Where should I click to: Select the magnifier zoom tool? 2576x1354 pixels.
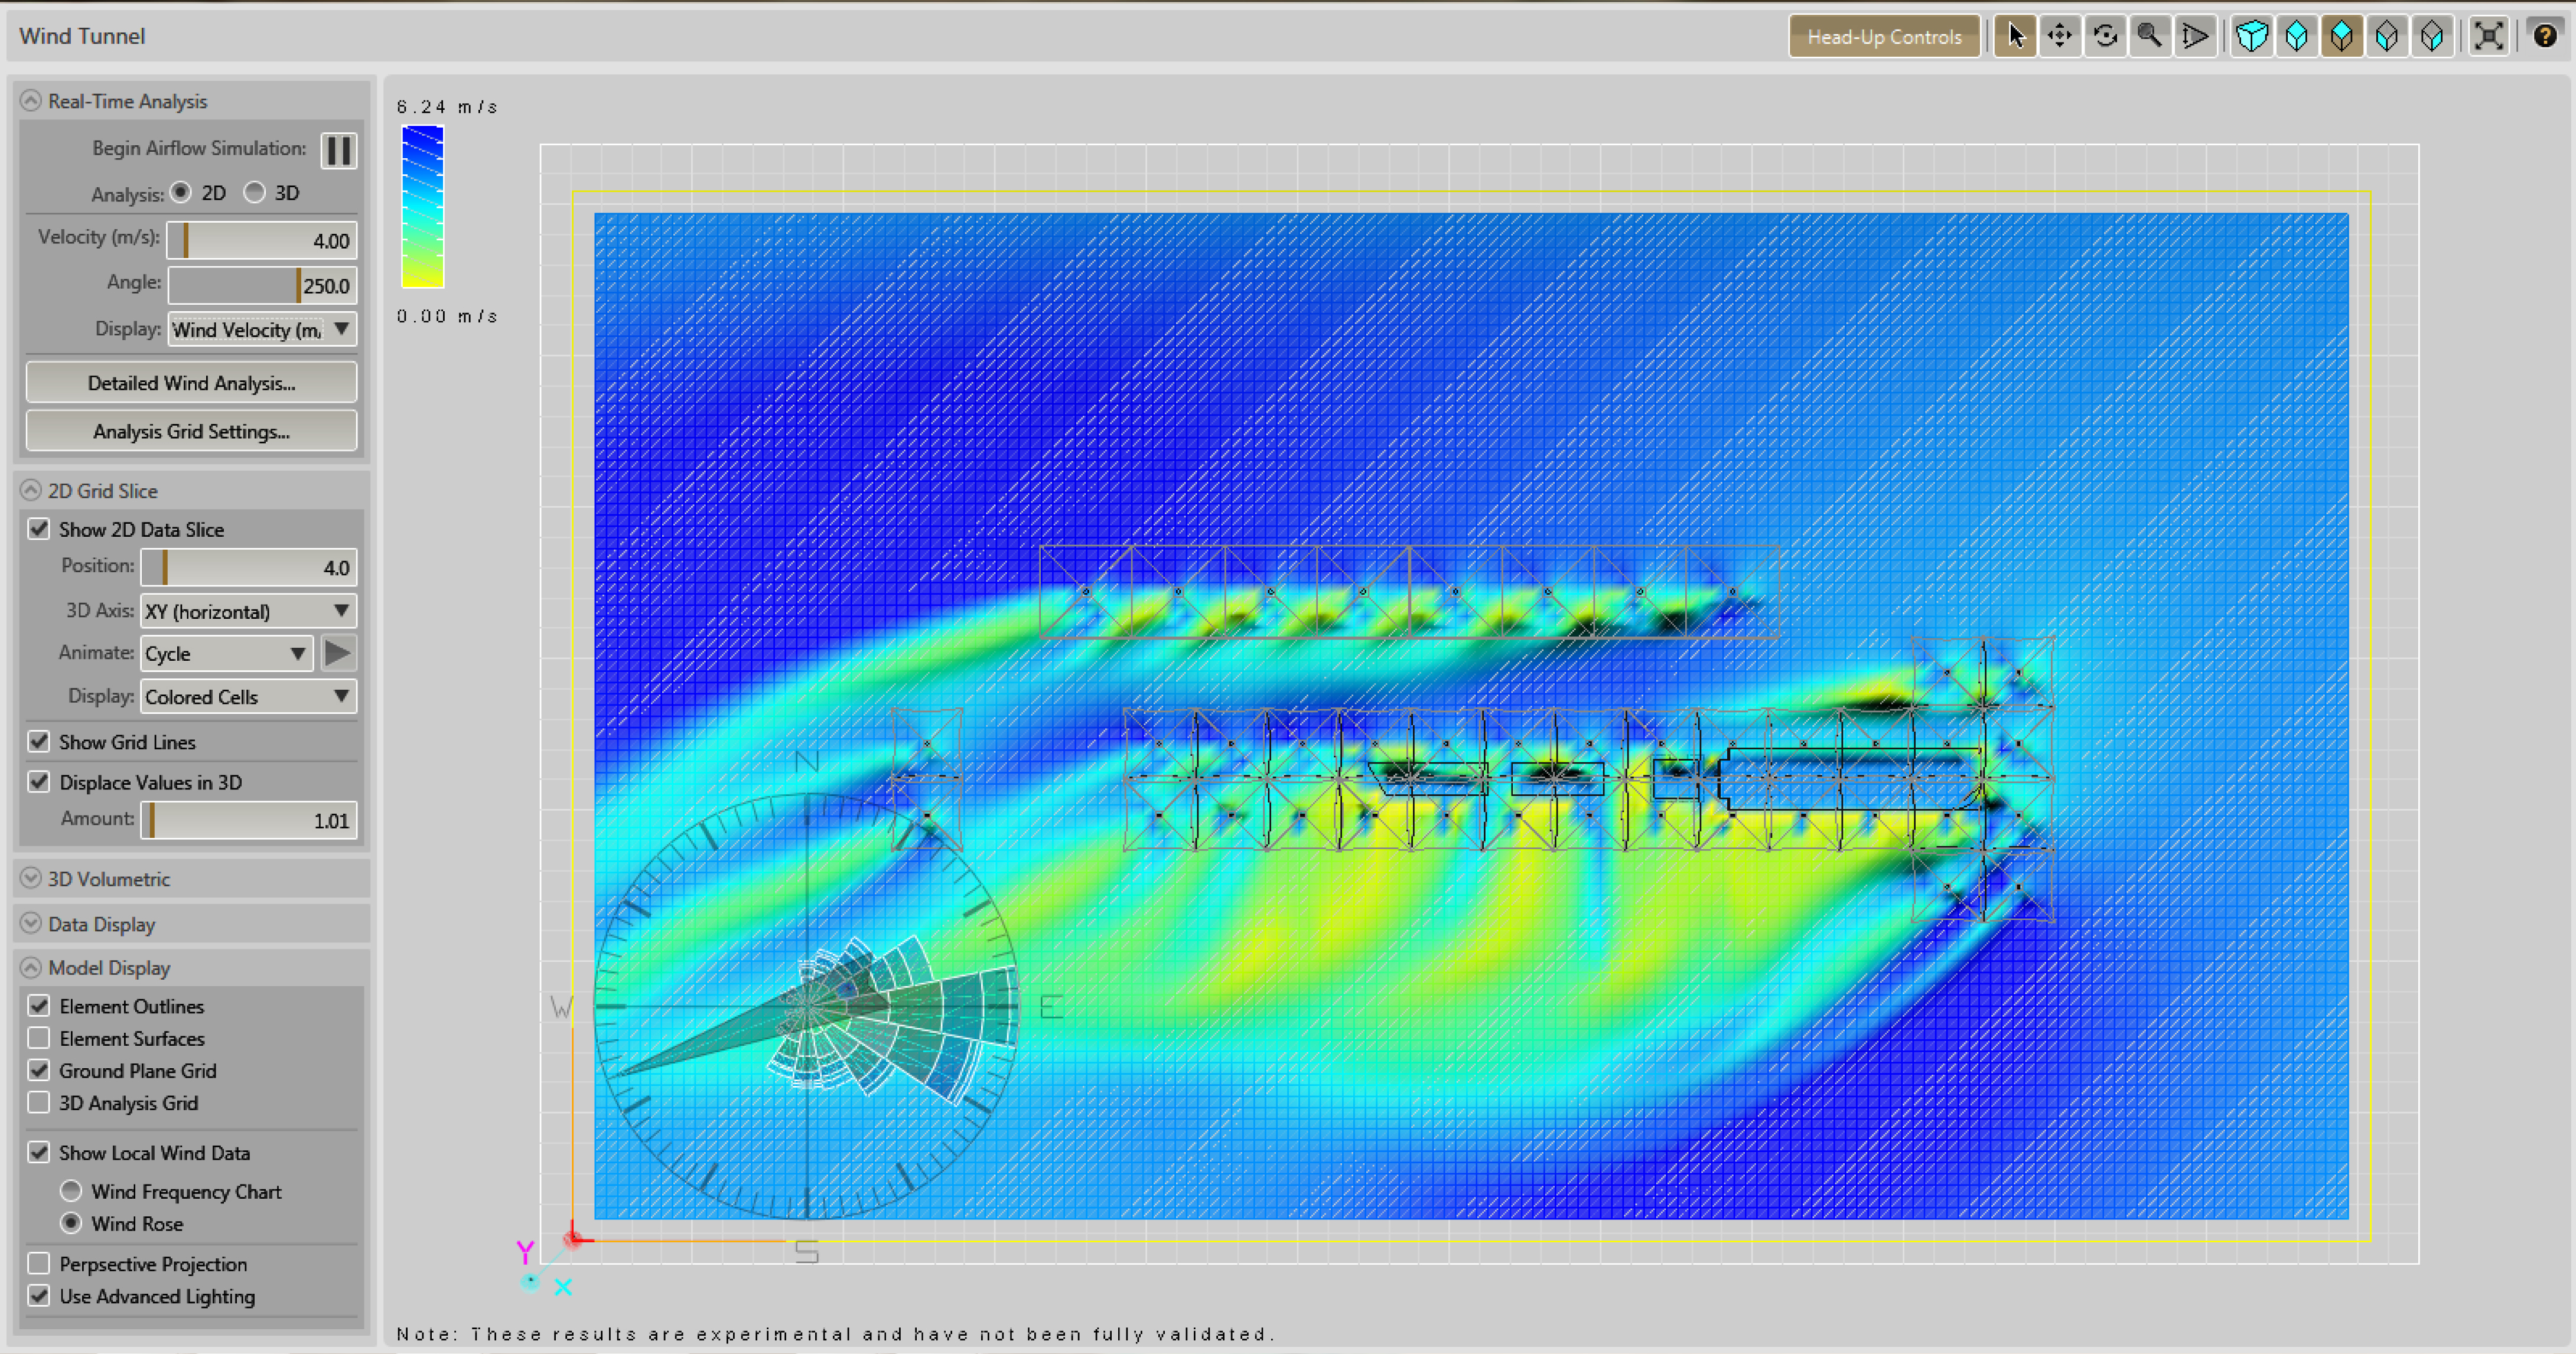[2150, 36]
